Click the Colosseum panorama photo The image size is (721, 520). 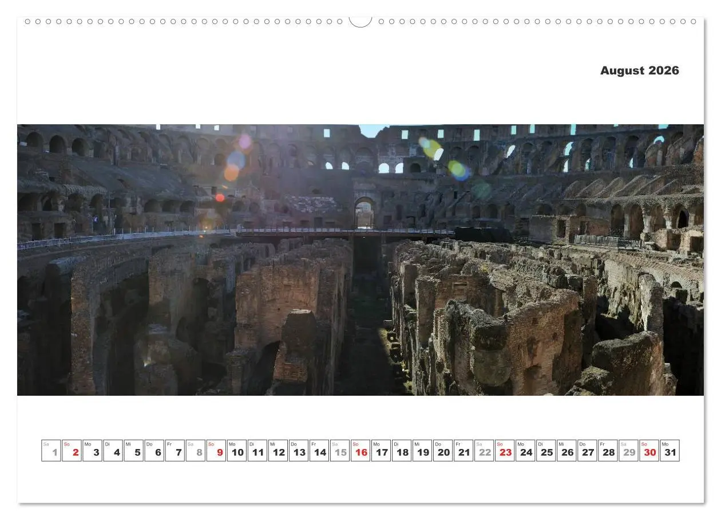pyautogui.click(x=360, y=259)
